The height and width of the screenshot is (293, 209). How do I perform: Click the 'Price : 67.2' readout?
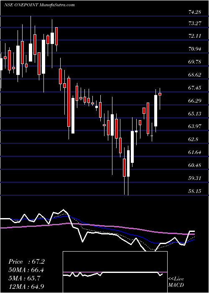click(x=26, y=262)
